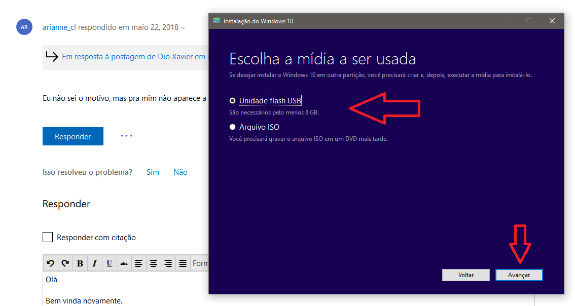Viewport: 575px width, 306px height.
Task: Open the Format dropdown in editor toolbar
Action: [x=200, y=263]
